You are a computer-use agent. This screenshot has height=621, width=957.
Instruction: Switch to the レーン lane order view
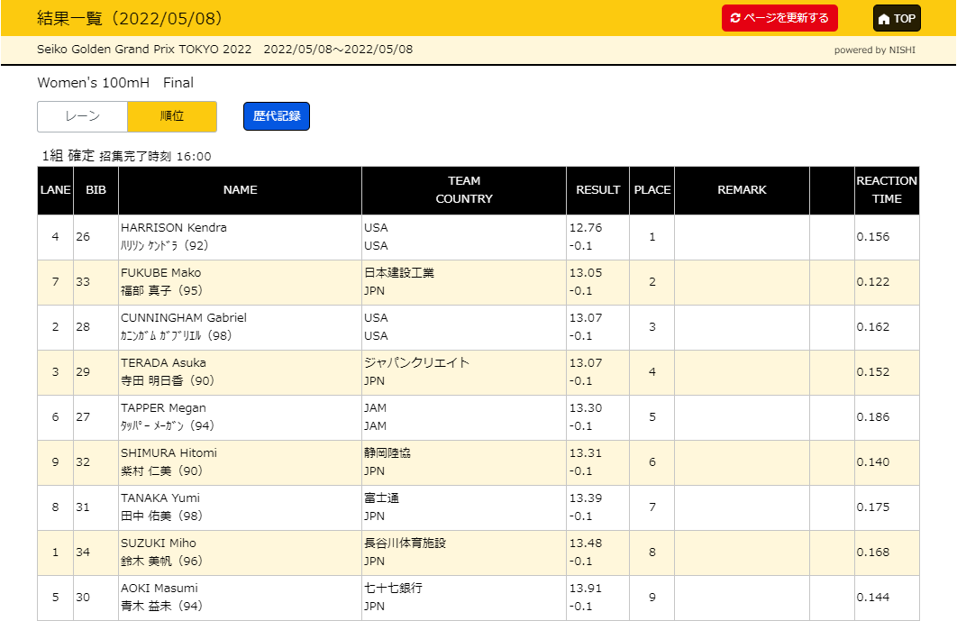point(82,116)
